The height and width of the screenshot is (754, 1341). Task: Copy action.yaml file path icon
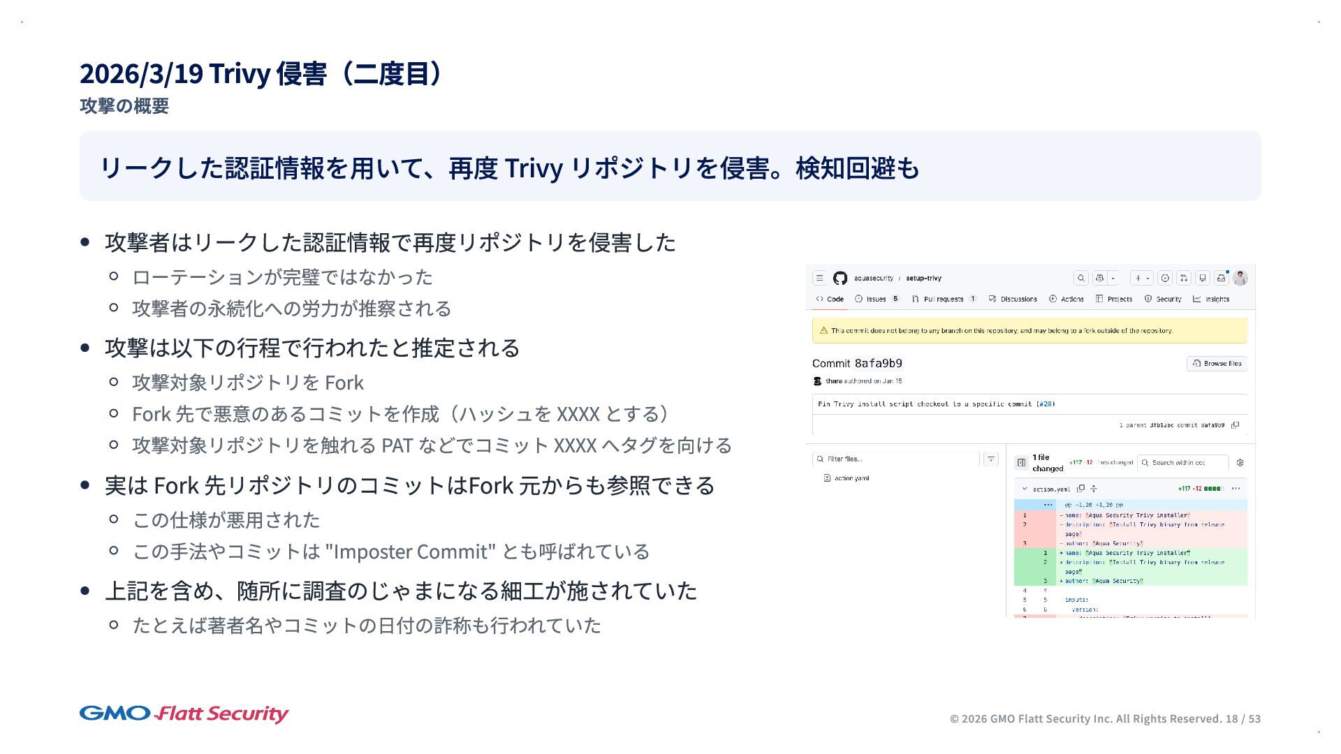1080,489
